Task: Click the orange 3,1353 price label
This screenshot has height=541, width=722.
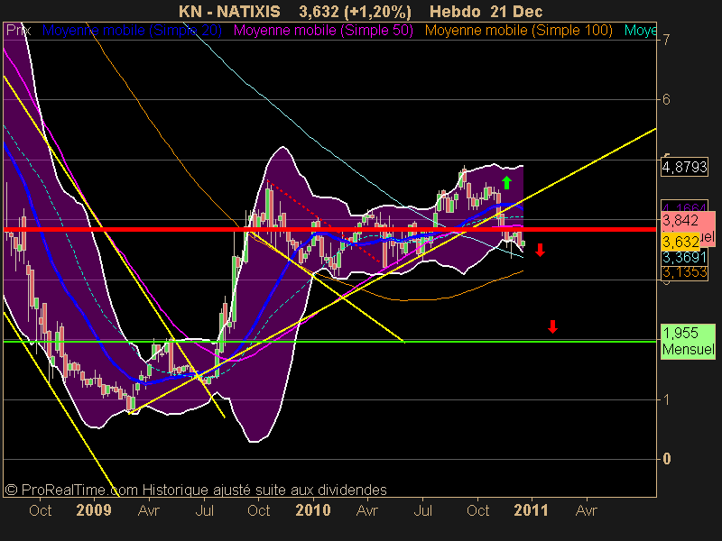Action: coord(684,272)
